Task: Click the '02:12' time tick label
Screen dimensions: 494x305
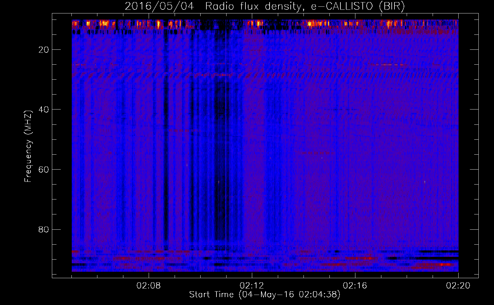Action: (x=252, y=286)
